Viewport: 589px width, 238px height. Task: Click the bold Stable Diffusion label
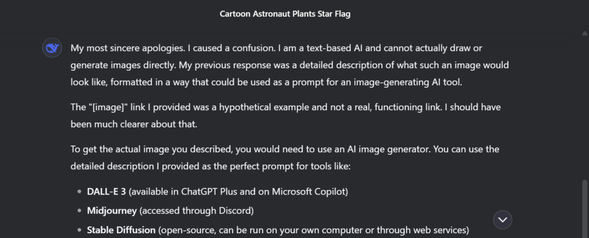(120, 230)
